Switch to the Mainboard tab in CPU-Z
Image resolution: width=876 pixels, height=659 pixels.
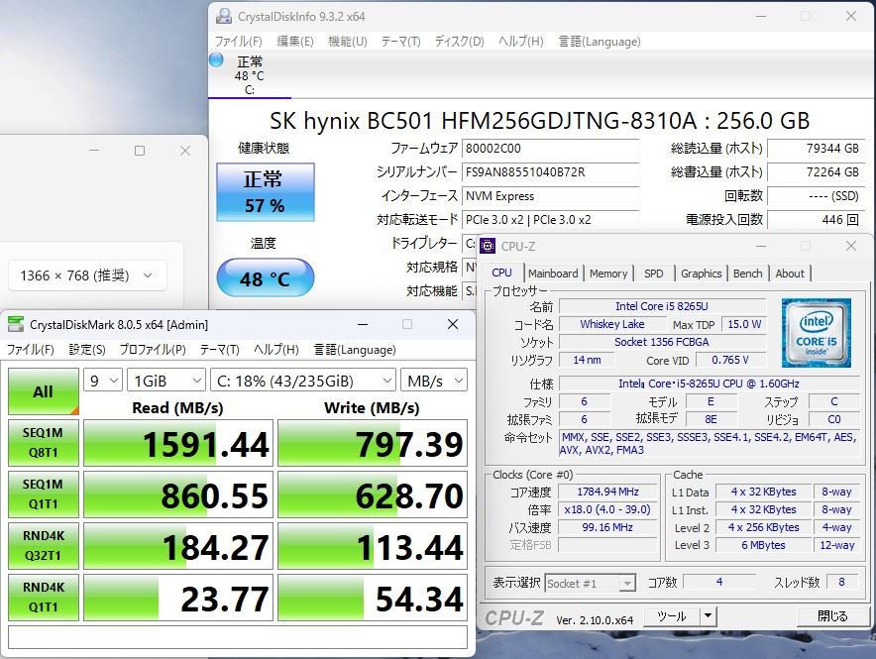point(553,274)
